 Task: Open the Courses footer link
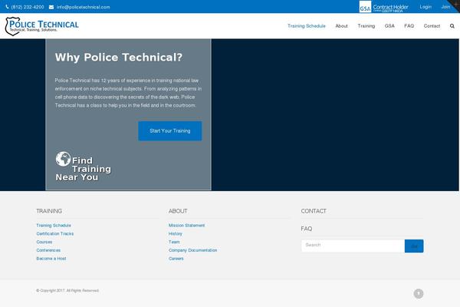44,242
